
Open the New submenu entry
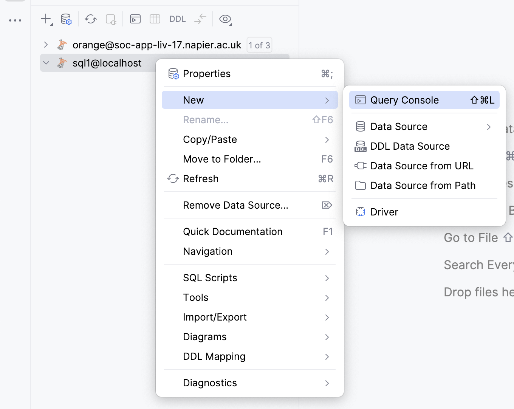click(250, 100)
